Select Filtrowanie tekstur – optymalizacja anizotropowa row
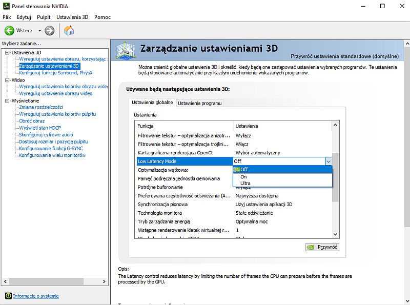 tap(234, 136)
